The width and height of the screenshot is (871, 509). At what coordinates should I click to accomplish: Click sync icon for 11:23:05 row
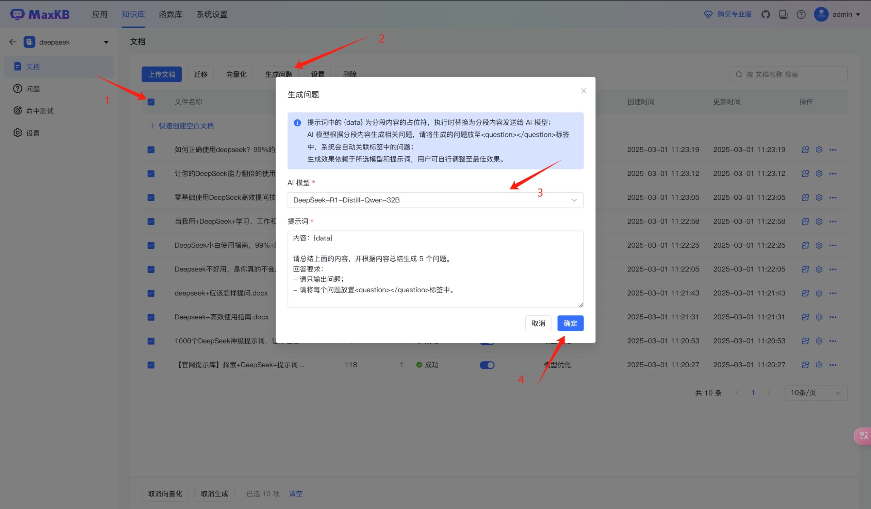coord(805,197)
